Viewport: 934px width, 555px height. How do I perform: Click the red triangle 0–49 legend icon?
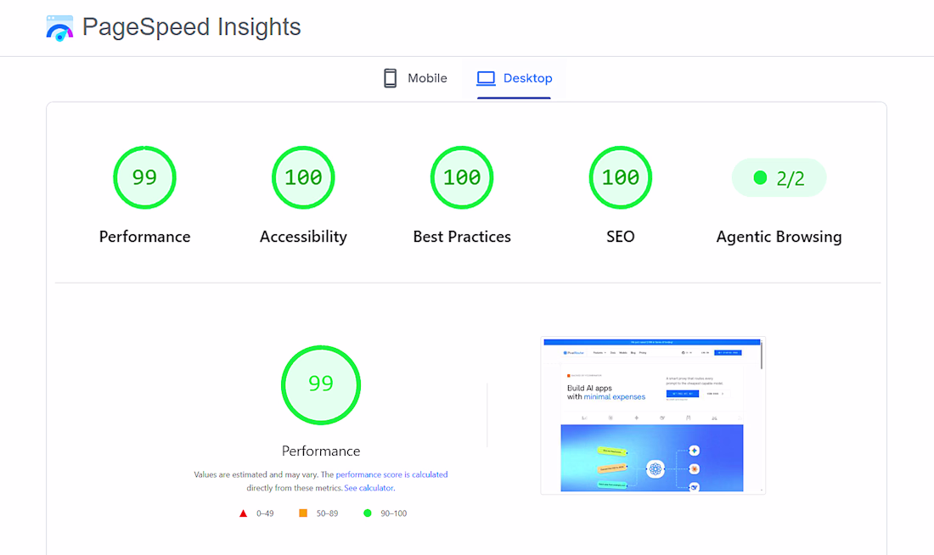pyautogui.click(x=243, y=513)
